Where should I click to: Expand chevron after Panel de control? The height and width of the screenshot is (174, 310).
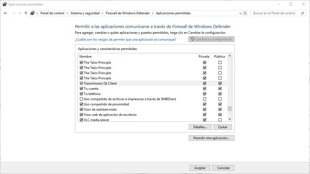68,13
